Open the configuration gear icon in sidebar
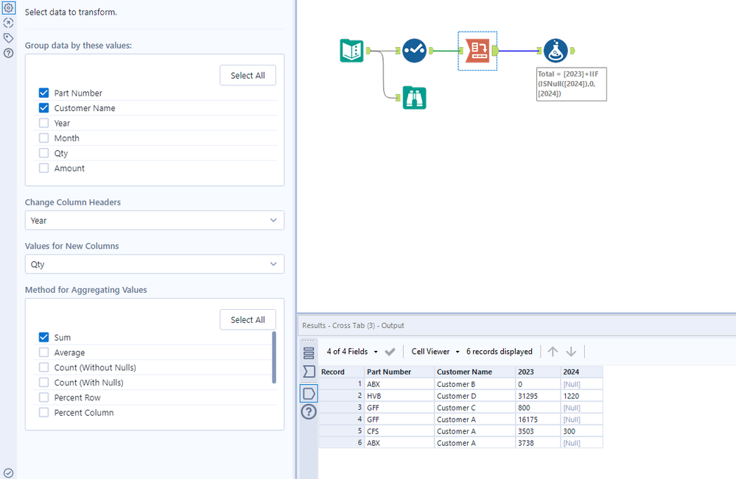736x479 pixels. tap(9, 7)
